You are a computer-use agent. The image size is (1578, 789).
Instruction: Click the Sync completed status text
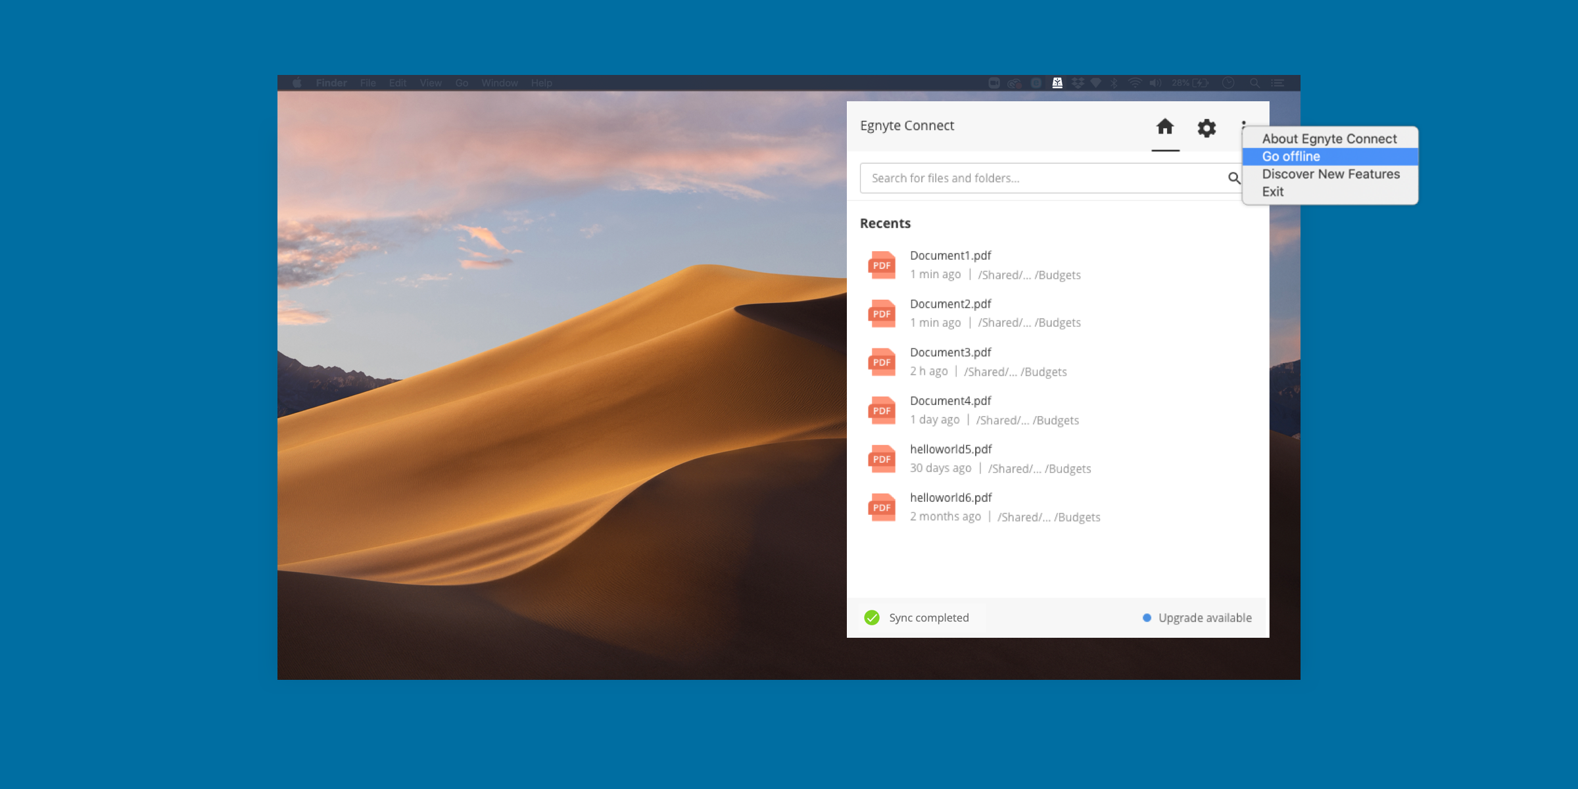(x=928, y=618)
